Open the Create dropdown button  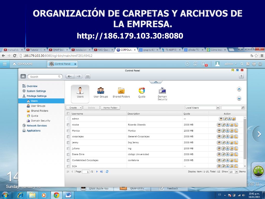coord(74,108)
